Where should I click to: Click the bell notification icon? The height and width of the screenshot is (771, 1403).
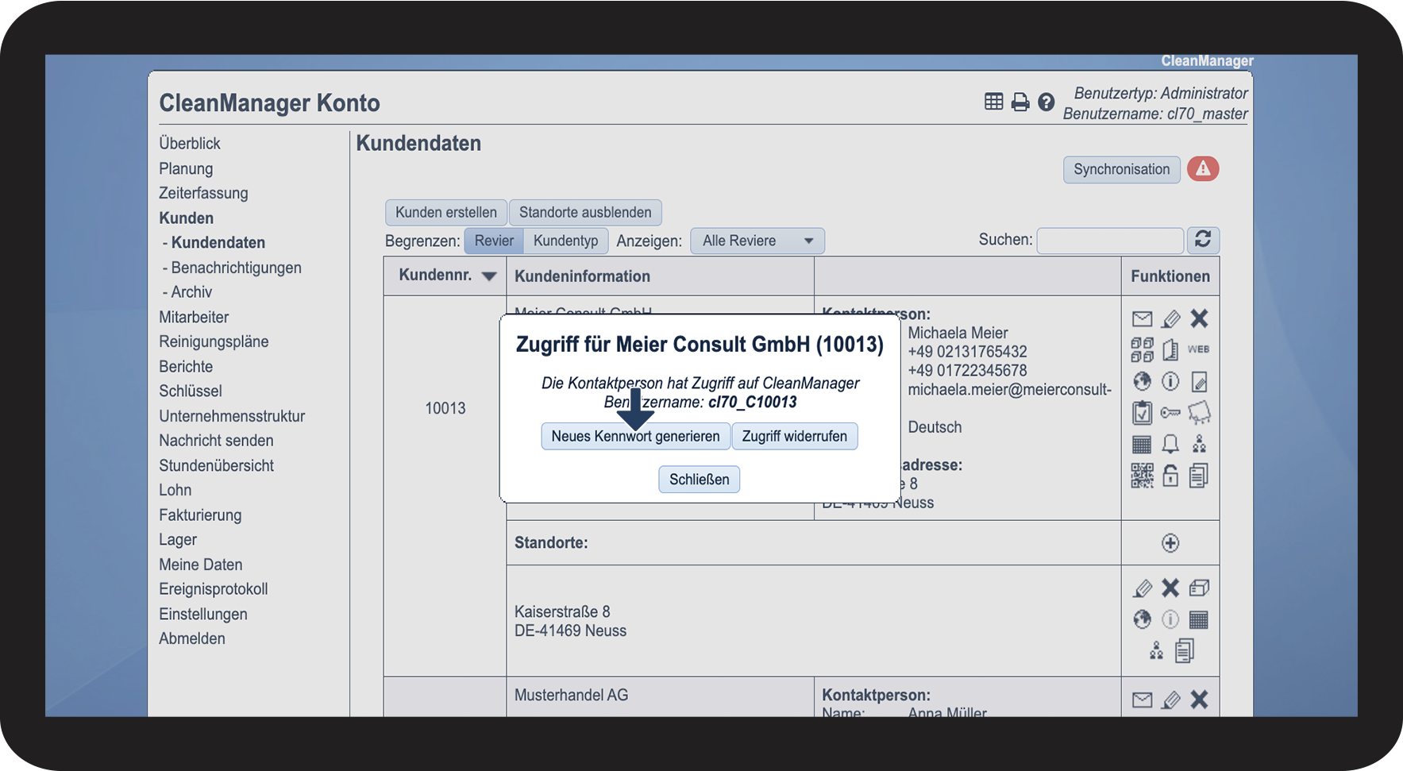point(1170,444)
